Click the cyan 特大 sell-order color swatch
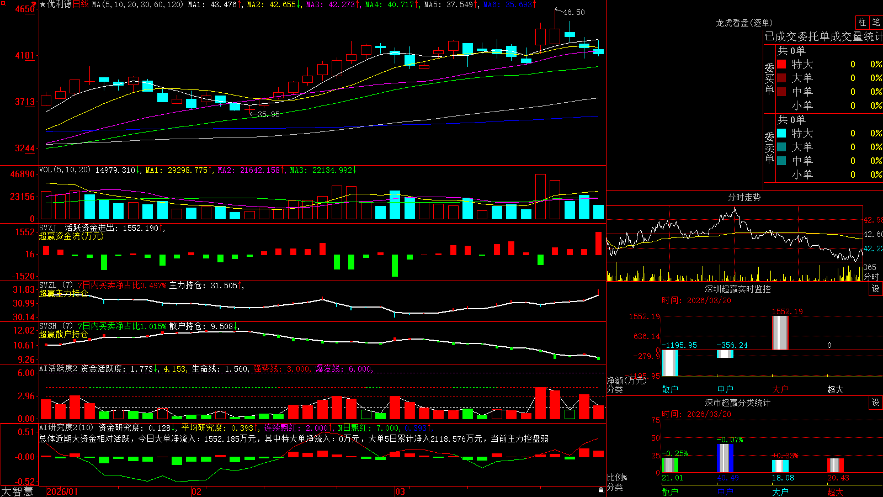883x497 pixels. (x=781, y=133)
